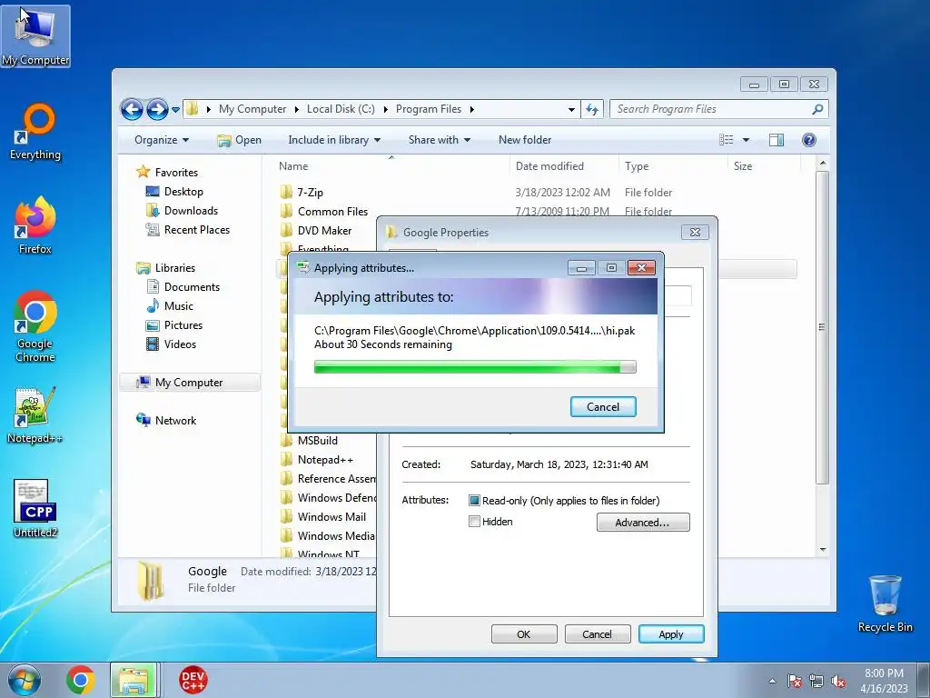This screenshot has width=930, height=698.
Task: Open Chrome from the taskbar
Action: tap(81, 680)
